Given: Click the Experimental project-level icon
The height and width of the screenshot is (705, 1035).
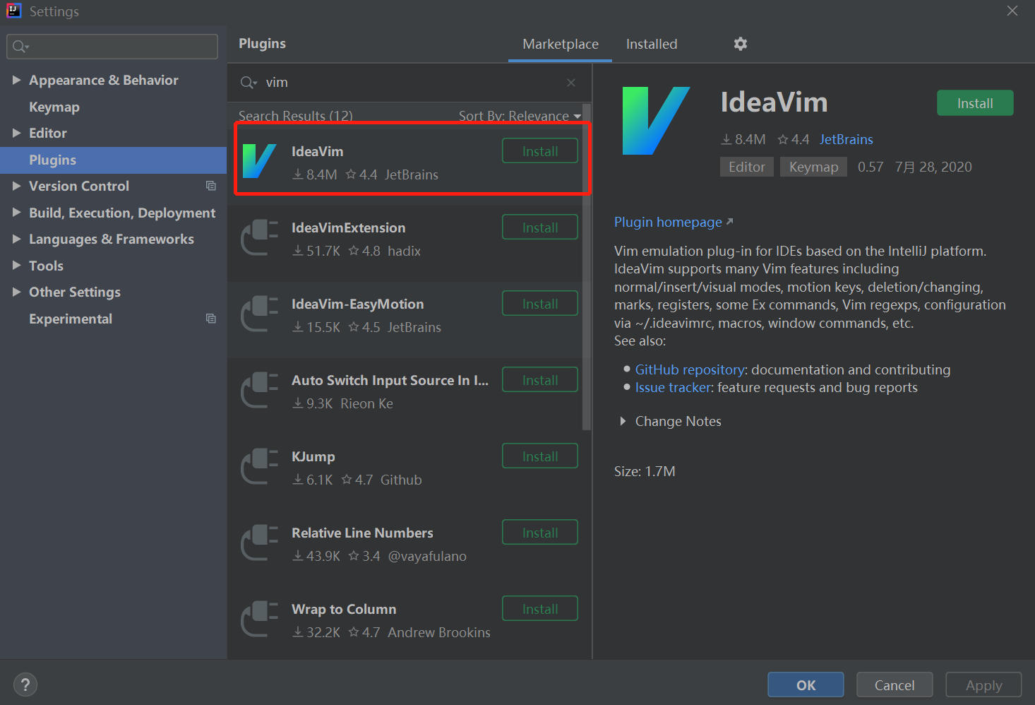Looking at the screenshot, I should (210, 319).
